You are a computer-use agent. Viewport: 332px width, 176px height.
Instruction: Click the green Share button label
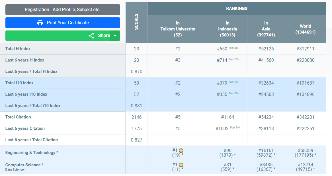(x=104, y=36)
